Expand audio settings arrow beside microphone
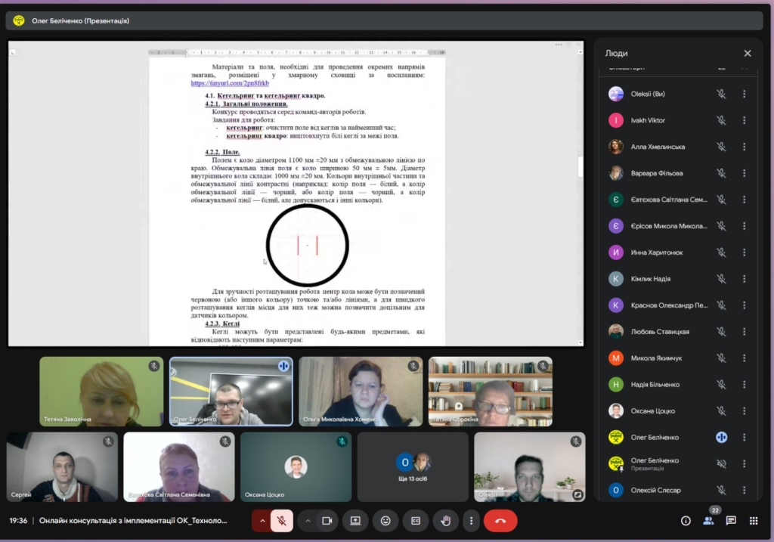This screenshot has height=542, width=774. (x=262, y=521)
